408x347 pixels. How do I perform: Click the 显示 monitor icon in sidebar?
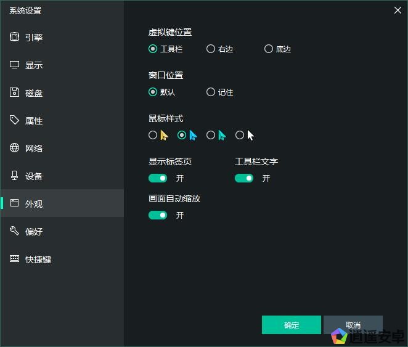14,65
